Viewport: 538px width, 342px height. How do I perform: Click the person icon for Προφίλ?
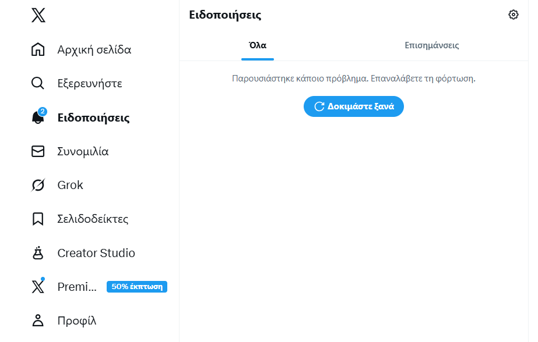[x=38, y=320]
